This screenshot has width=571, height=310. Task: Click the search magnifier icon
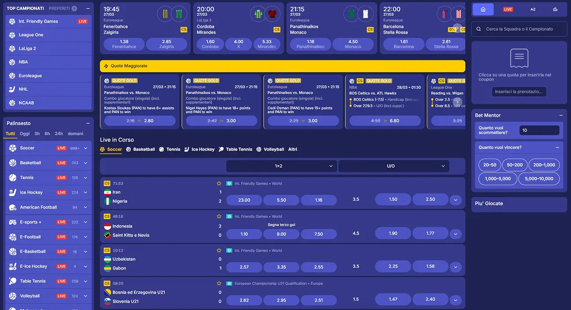point(479,29)
